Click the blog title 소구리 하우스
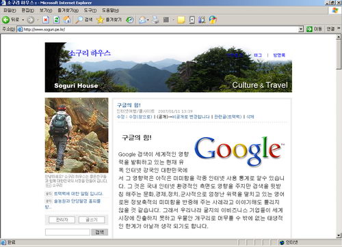The image size is (342, 247). (90, 53)
